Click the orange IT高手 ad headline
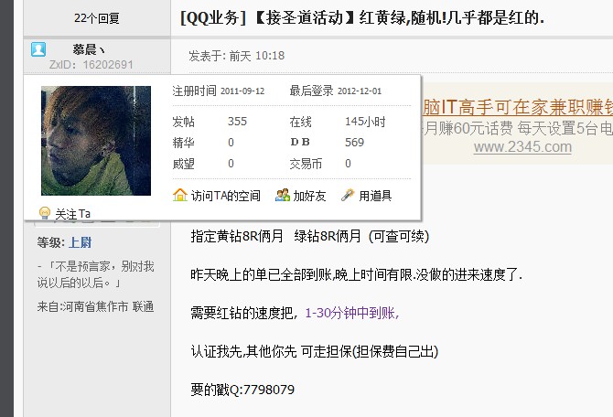 pyautogui.click(x=518, y=107)
